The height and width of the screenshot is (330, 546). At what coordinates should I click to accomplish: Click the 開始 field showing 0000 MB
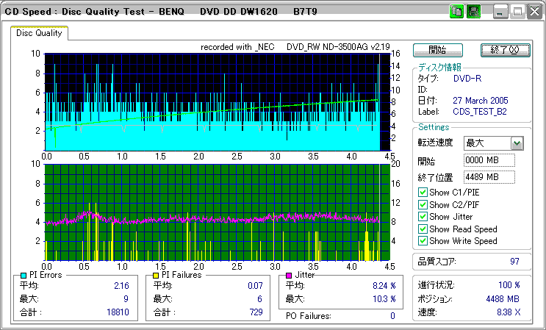[489, 160]
